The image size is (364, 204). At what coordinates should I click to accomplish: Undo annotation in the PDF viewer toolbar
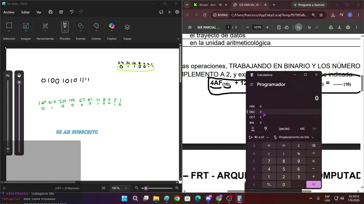pos(309,27)
